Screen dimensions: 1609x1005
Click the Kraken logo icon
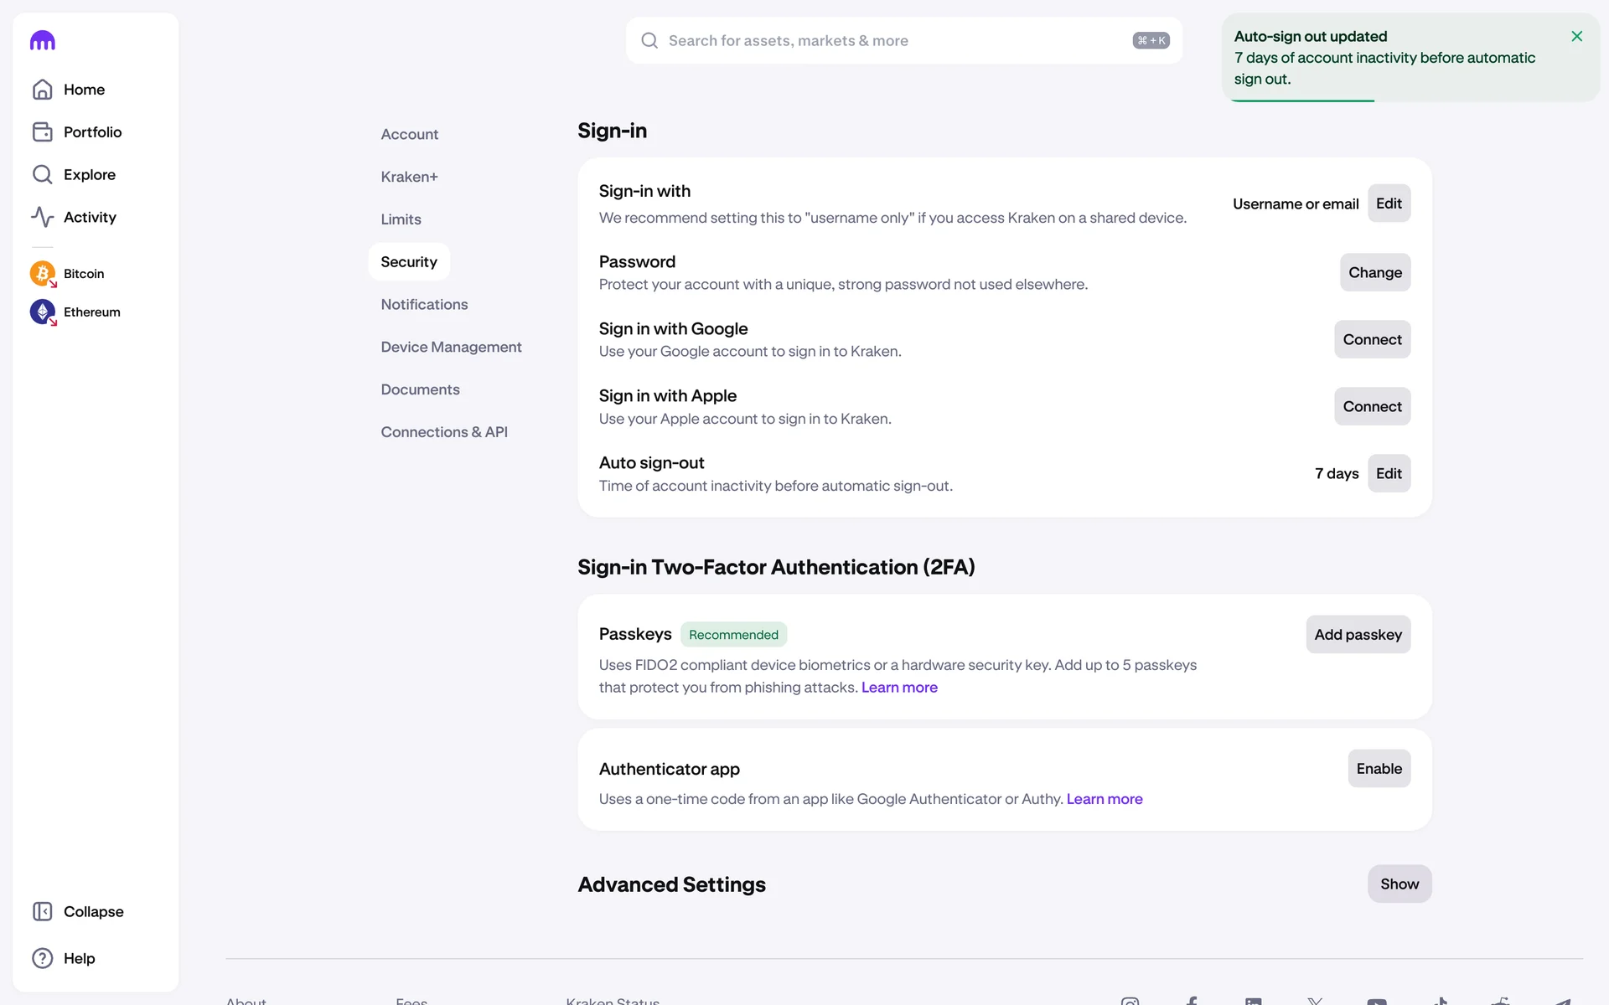click(42, 40)
